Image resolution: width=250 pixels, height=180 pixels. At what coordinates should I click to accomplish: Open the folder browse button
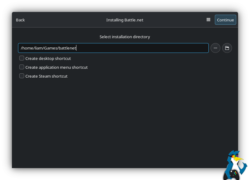[227, 48]
